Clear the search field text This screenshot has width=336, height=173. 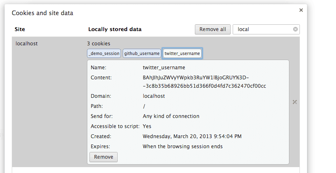(x=295, y=29)
